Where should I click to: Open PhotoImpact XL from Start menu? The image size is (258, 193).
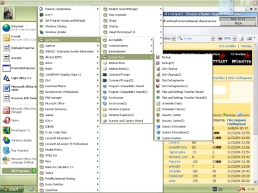pyautogui.click(x=19, y=130)
